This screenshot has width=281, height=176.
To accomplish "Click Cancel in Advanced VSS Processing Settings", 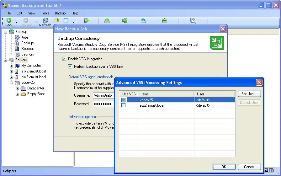I will click(249, 167).
